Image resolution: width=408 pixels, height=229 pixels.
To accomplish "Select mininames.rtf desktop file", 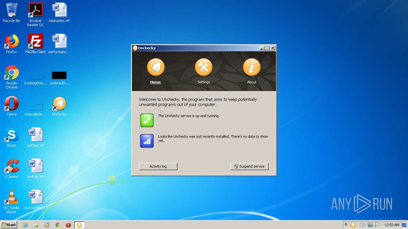I will pyautogui.click(x=59, y=13).
